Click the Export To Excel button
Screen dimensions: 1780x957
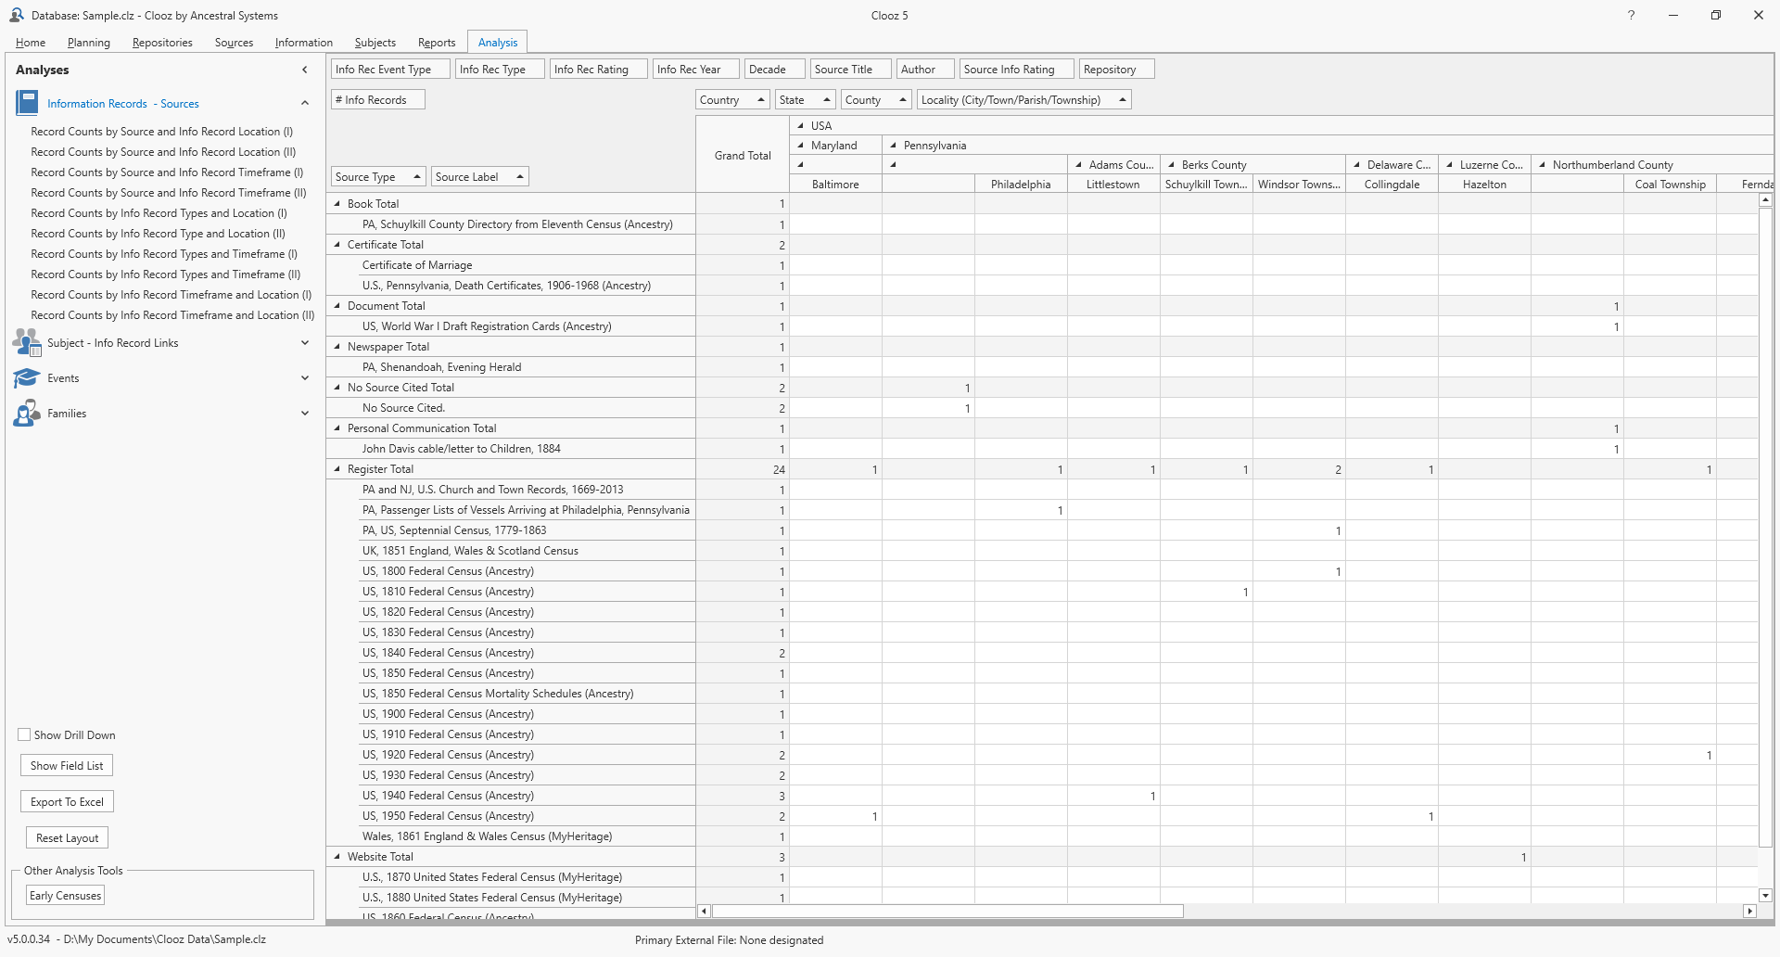click(67, 802)
